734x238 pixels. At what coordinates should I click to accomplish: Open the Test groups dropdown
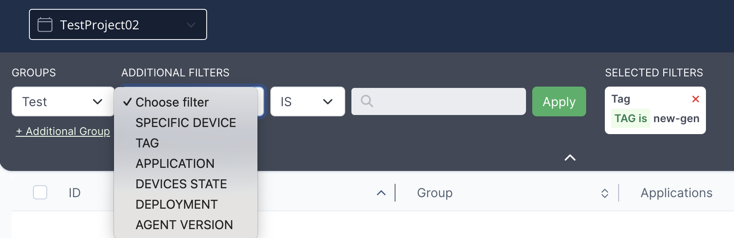point(63,102)
